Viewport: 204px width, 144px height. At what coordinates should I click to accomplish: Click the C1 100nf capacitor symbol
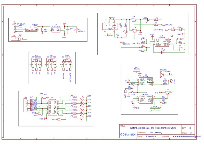point(68,30)
